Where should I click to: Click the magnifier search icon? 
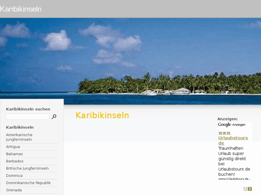(54, 117)
